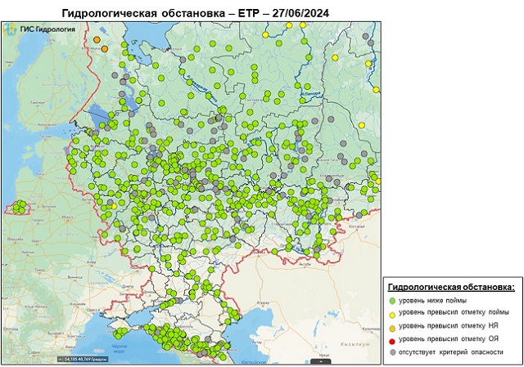The image size is (524, 367).
Task: Select 'уровень превысил отметку НЯ' legend entry
Action: point(449,326)
